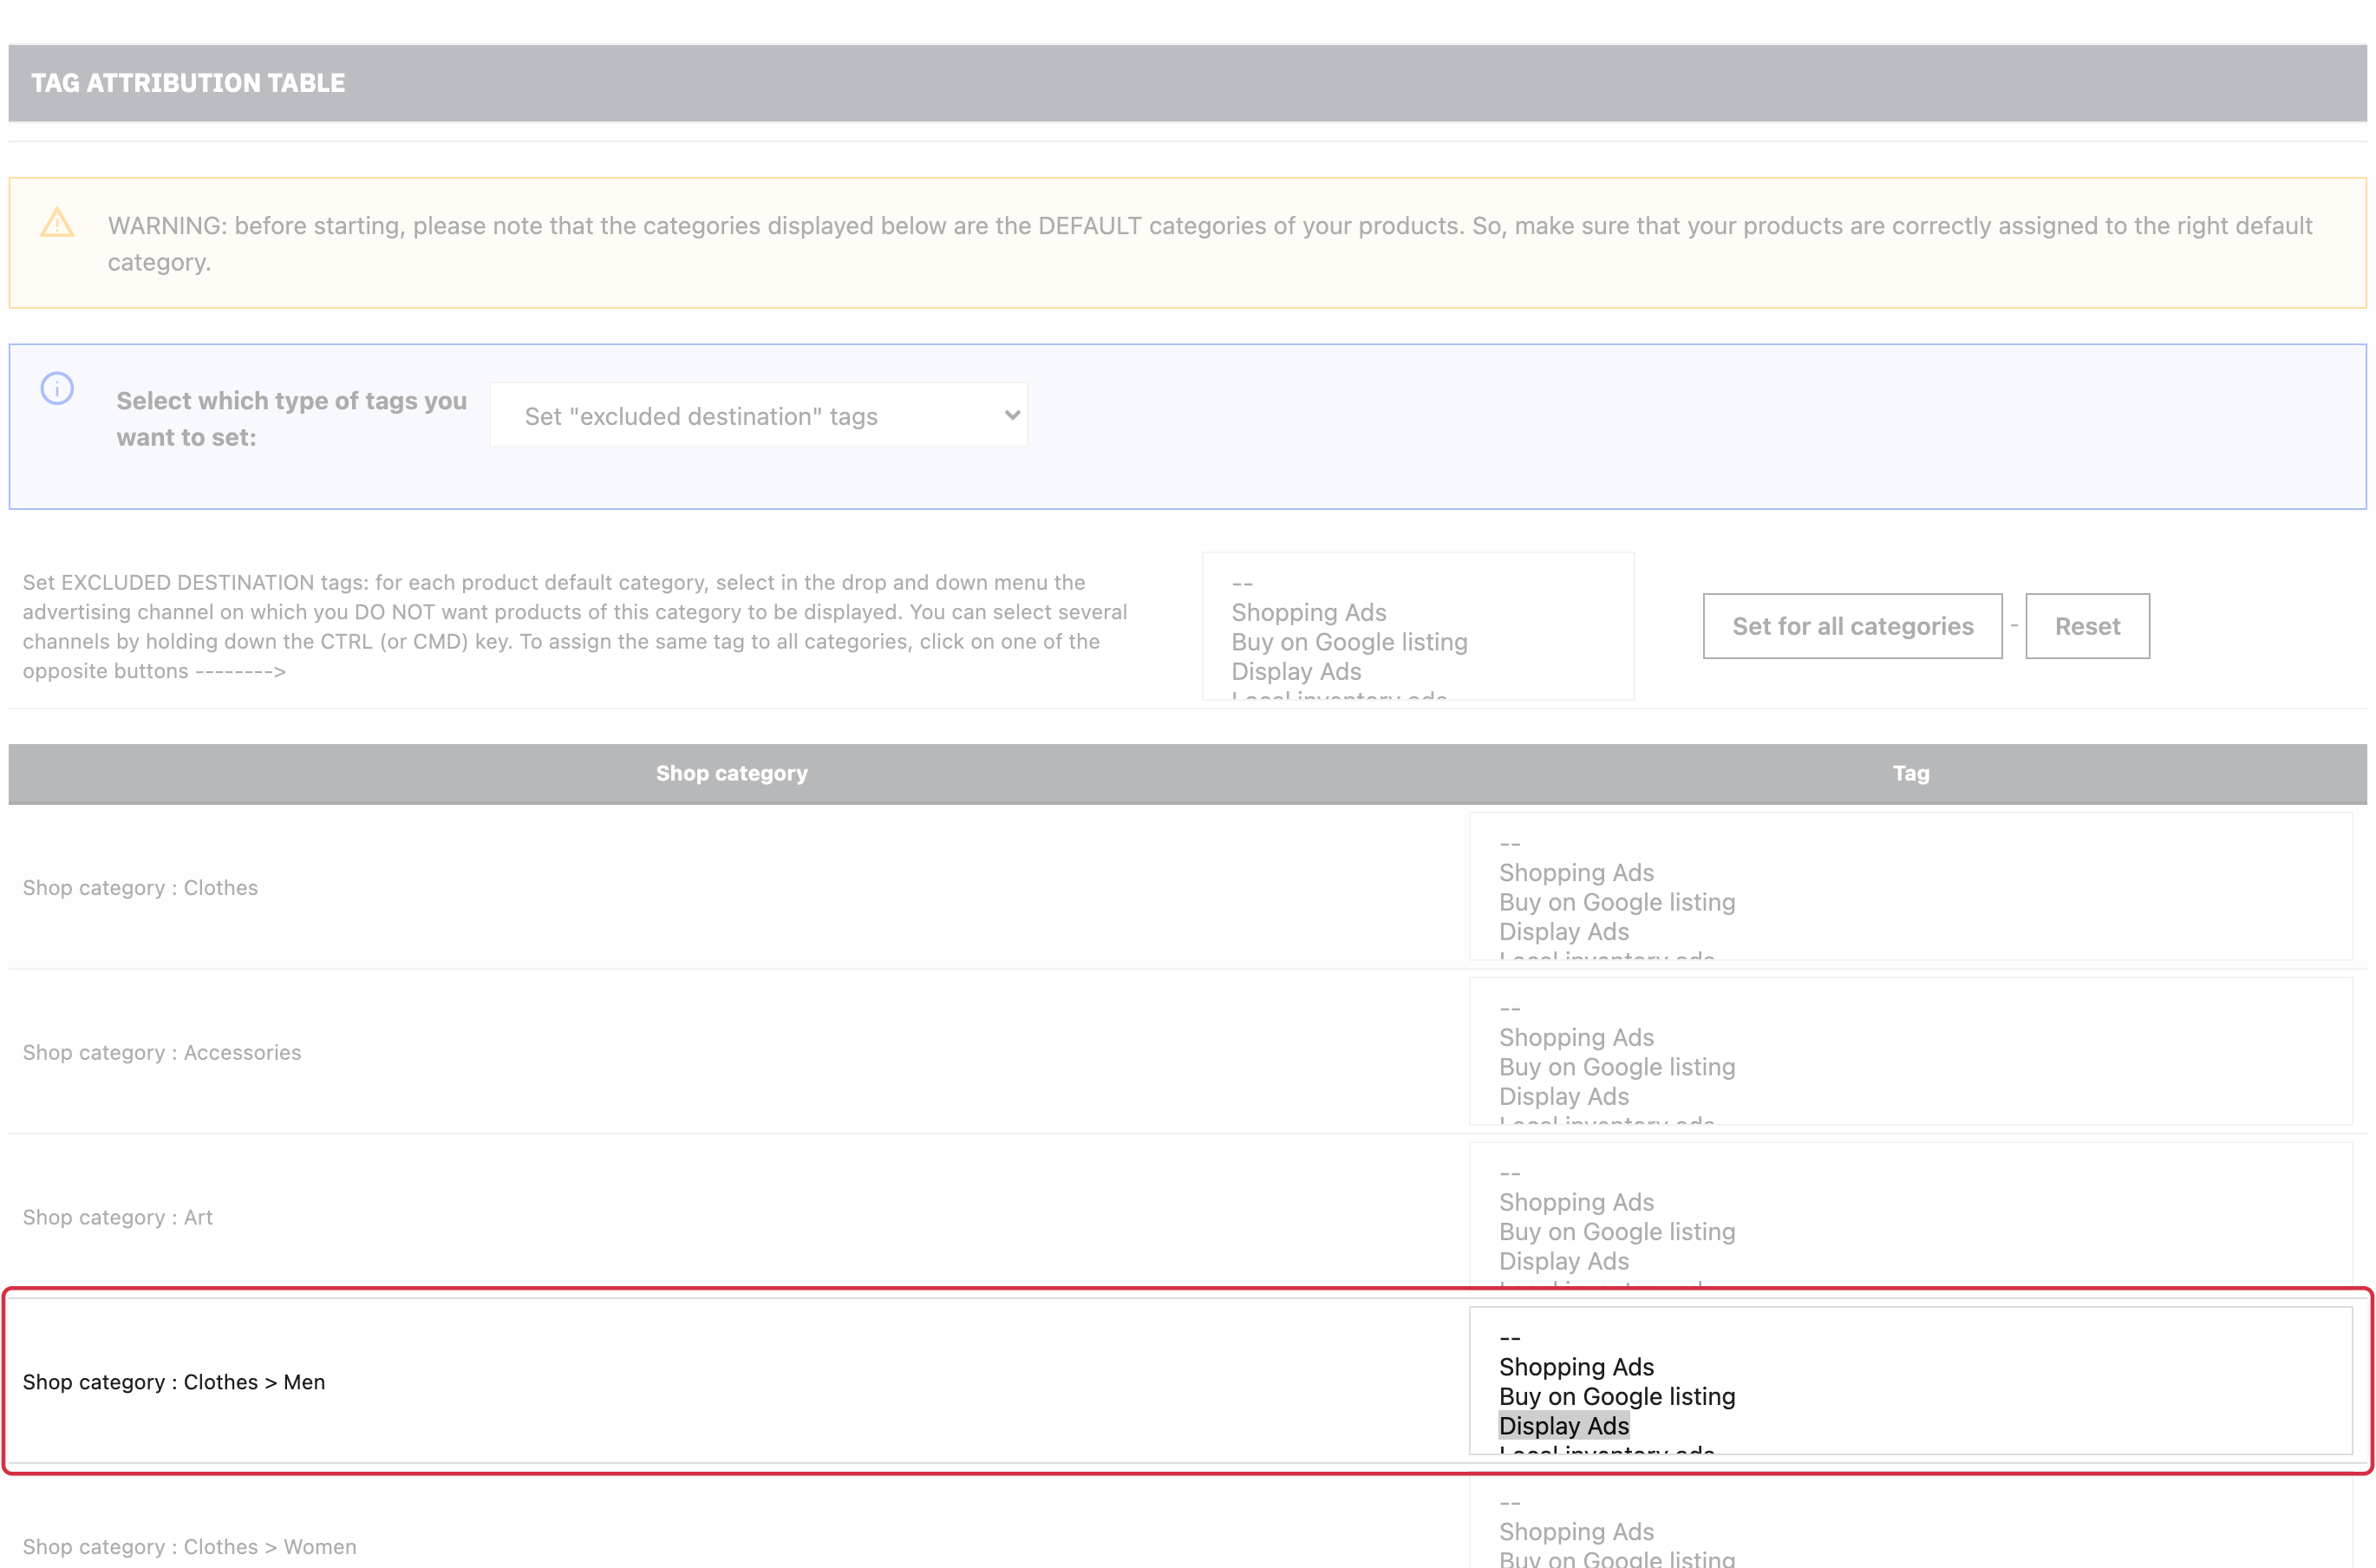Viewport: 2376px width, 1568px height.
Task: Select Buy on Google listing for Clothes > Men
Action: [1616, 1396]
